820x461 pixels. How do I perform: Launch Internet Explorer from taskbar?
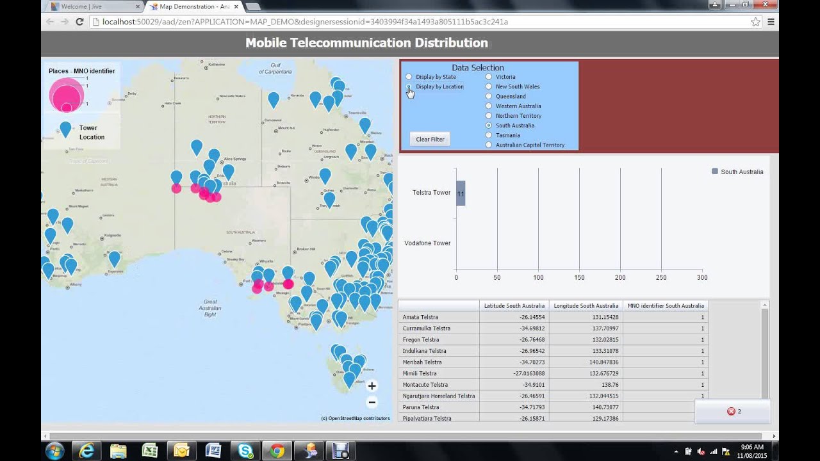86,451
